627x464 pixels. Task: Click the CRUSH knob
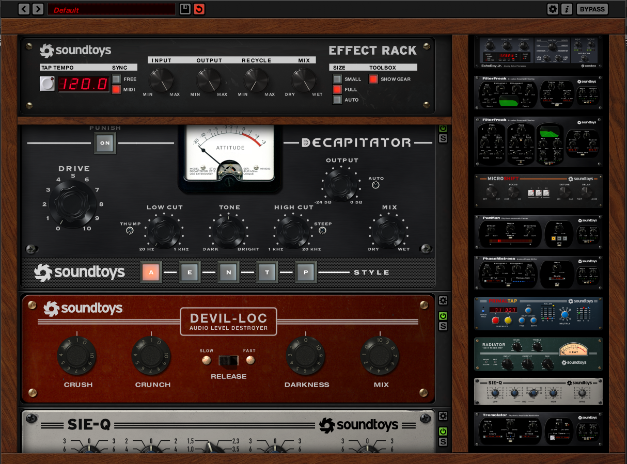click(77, 355)
